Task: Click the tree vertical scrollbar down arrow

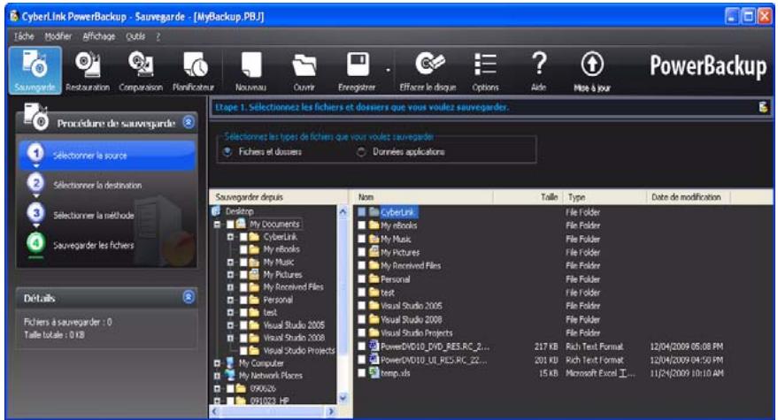Action: pos(343,398)
